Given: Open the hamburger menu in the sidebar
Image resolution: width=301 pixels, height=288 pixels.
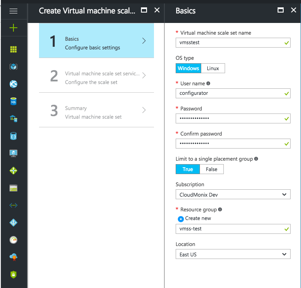Looking at the screenshot, I should [x=13, y=11].
